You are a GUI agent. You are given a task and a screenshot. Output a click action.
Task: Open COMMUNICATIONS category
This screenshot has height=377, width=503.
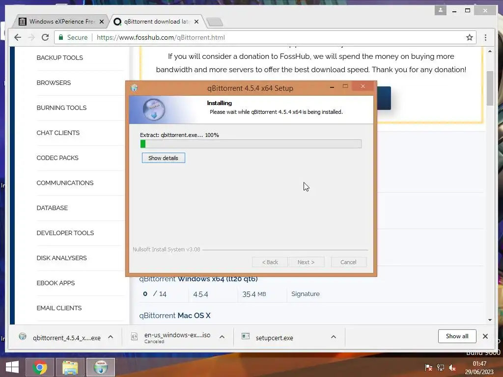(65, 183)
